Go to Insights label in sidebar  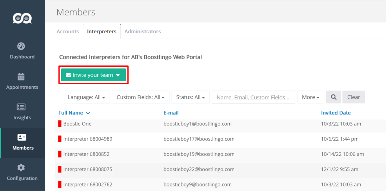(22, 118)
